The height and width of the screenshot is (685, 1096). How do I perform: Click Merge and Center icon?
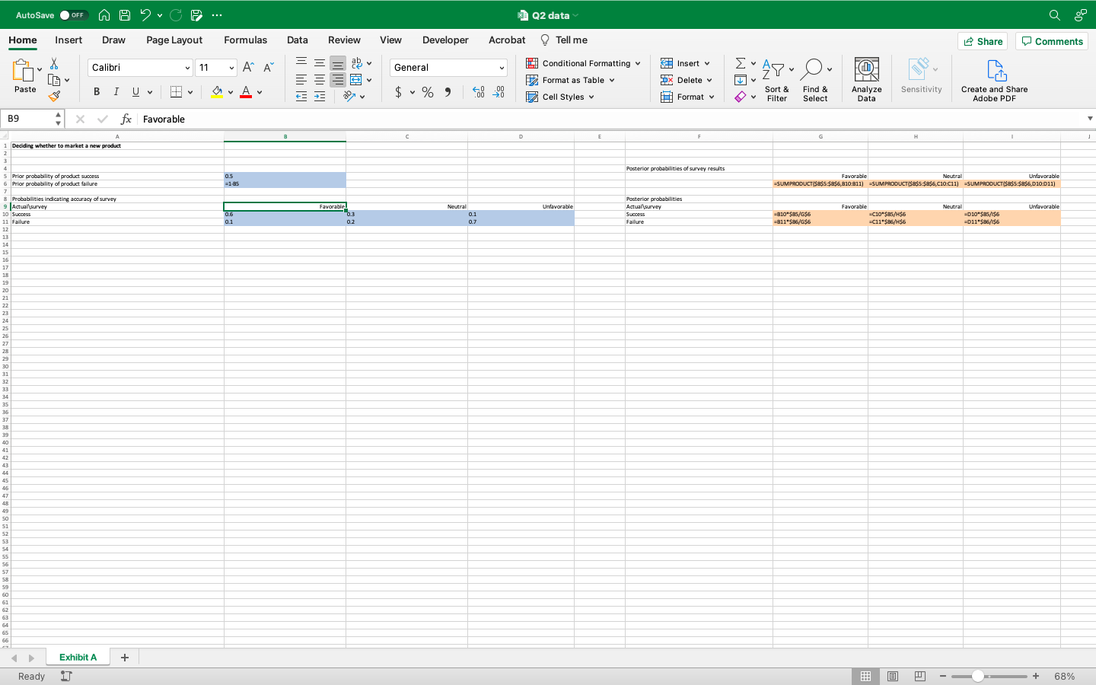point(356,80)
